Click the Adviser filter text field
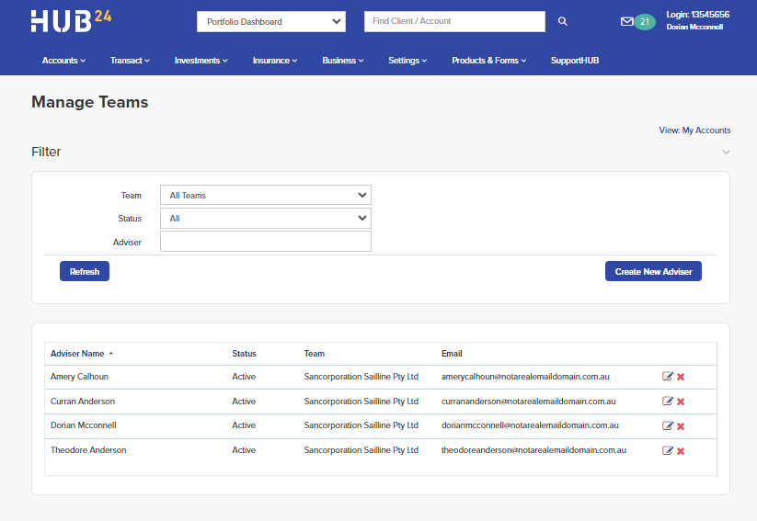 [x=265, y=242]
